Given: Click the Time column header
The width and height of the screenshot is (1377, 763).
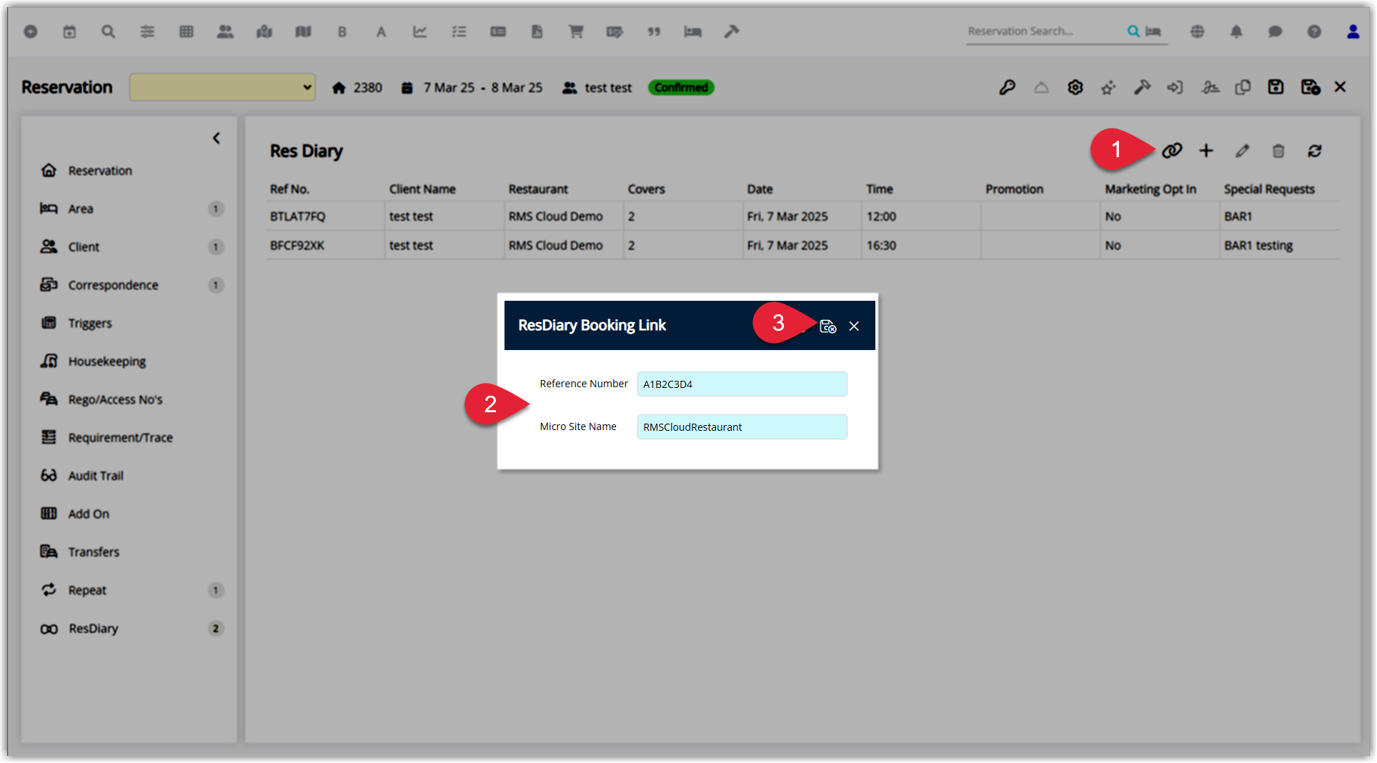Looking at the screenshot, I should coord(880,189).
